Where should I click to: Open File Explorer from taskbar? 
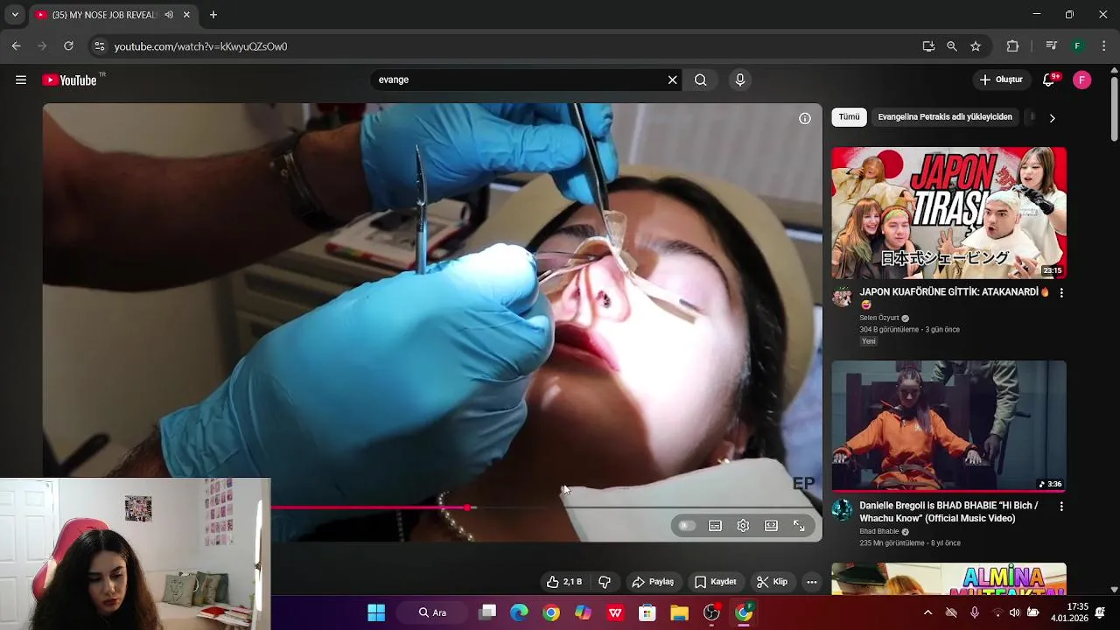click(x=679, y=612)
